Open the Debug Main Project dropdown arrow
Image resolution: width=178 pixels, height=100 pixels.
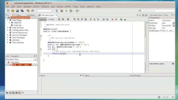[73, 11]
